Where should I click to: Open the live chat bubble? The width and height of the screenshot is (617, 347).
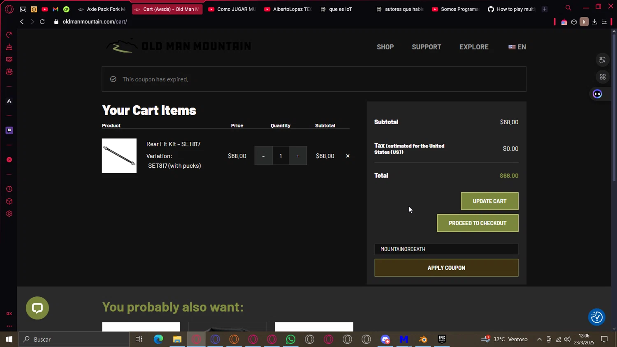point(37,308)
